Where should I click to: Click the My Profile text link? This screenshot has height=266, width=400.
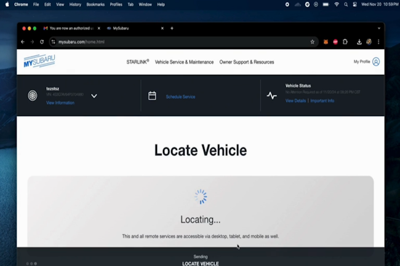362,61
